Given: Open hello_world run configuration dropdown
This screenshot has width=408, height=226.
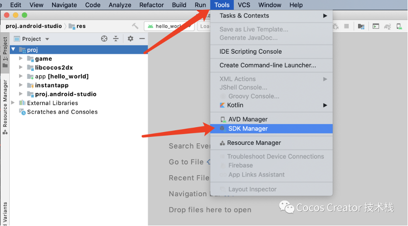Looking at the screenshot, I should tap(169, 26).
